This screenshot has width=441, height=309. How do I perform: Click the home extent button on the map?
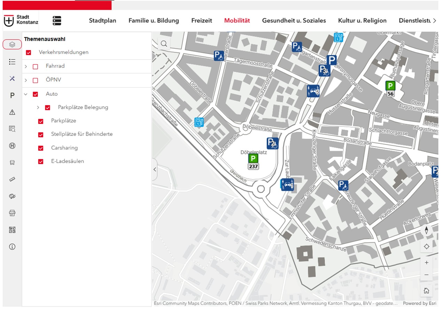point(426,289)
